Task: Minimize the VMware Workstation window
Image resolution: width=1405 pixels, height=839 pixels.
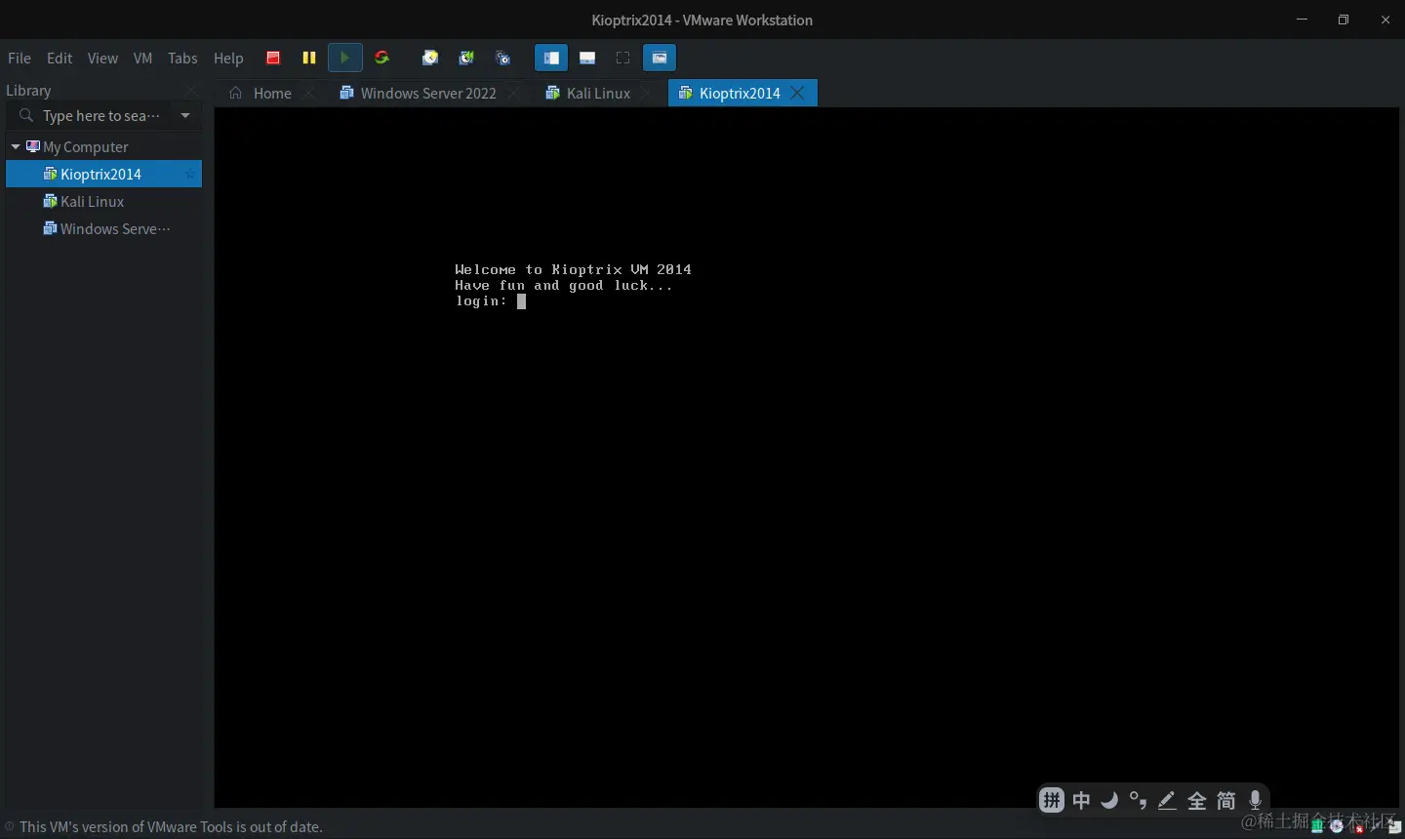Action: pyautogui.click(x=1303, y=20)
